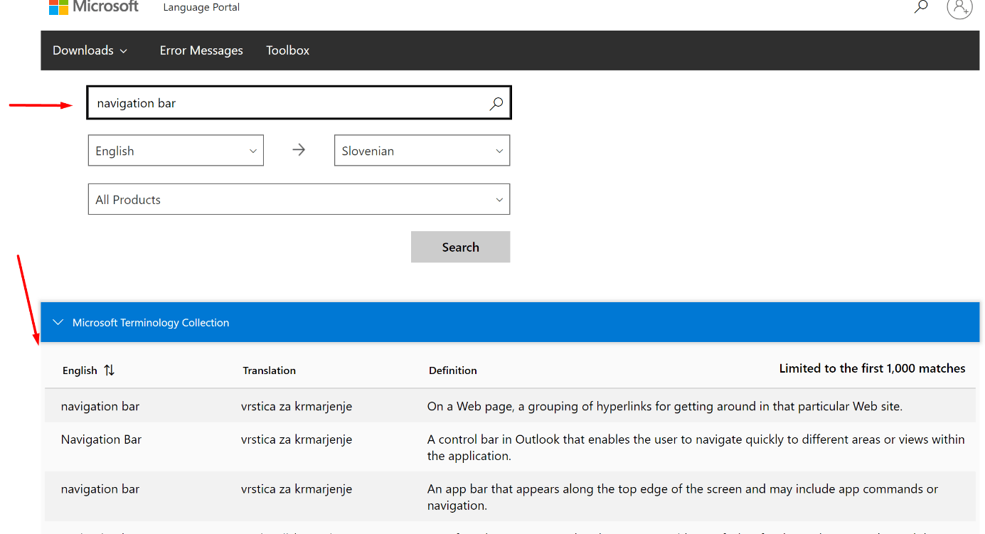Viewport: 985px width, 534px height.
Task: Click the Outlook control bar definition text
Action: pyautogui.click(x=696, y=448)
